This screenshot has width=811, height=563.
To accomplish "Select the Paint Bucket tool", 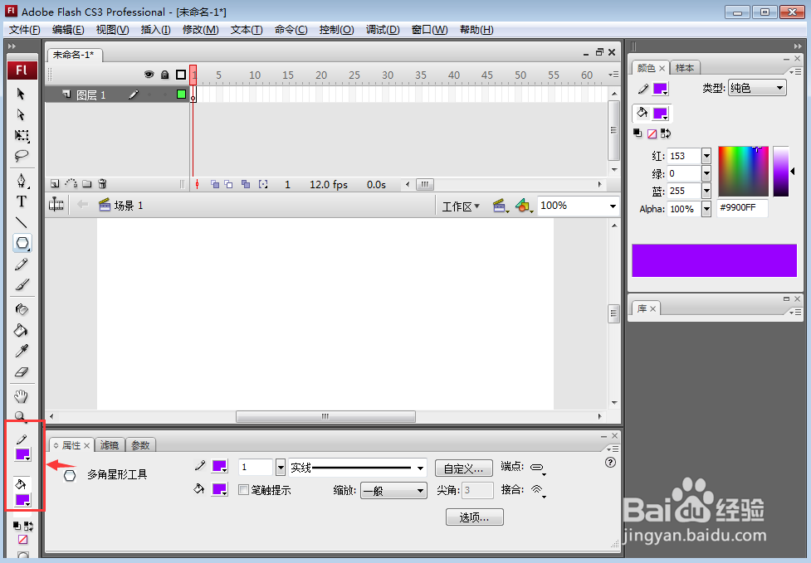I will pos(22,330).
